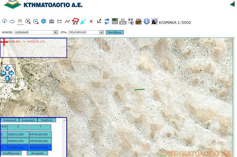
Task: Click the coordinates panel scroll-up arrow
Action: pyautogui.click(x=64, y=120)
